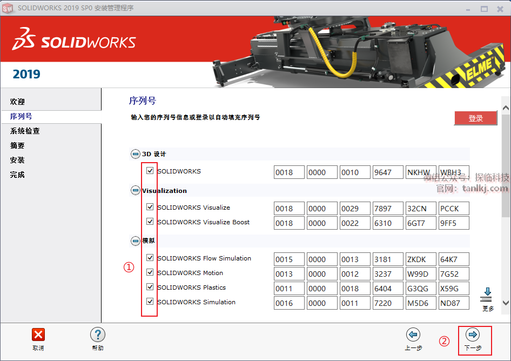This screenshot has height=361, width=511.
Task: Select 摘要 step in sidebar
Action: point(17,145)
